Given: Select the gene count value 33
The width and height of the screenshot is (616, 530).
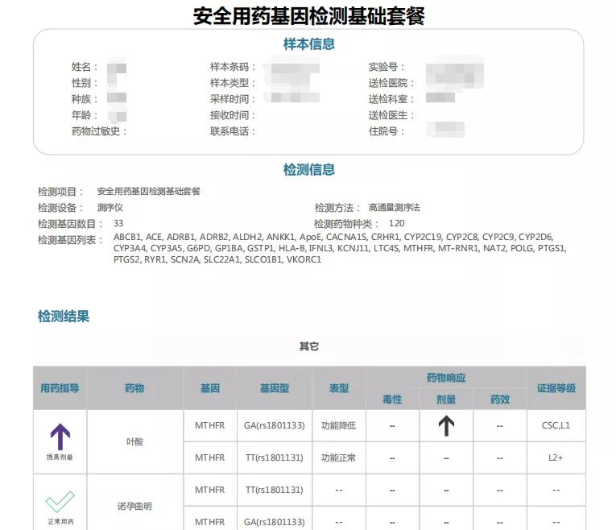Looking at the screenshot, I should pos(118,224).
